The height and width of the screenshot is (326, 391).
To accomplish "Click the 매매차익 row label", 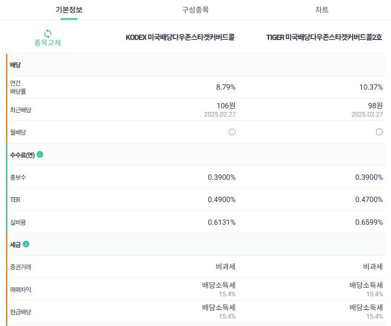I will point(21,290).
